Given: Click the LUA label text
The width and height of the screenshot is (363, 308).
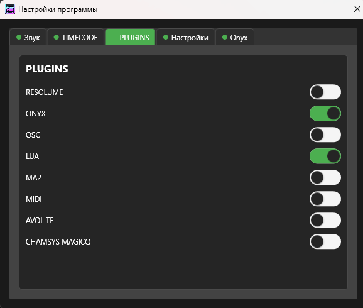Looking at the screenshot, I should [32, 157].
